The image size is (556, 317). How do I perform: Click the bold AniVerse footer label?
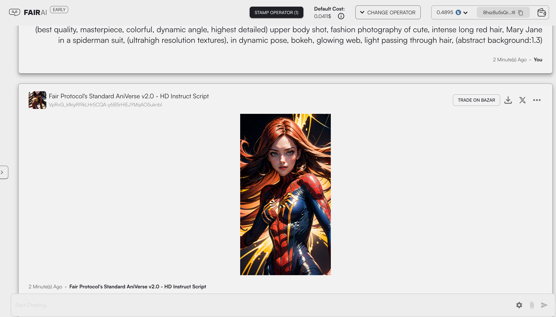point(138,286)
